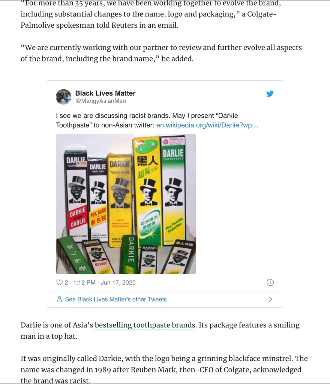Open the tweet author's profile avatar
330x384 pixels.
tap(64, 97)
